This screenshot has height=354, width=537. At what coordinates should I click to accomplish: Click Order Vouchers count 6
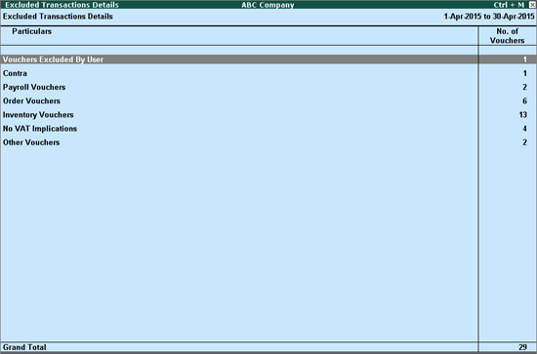click(524, 100)
